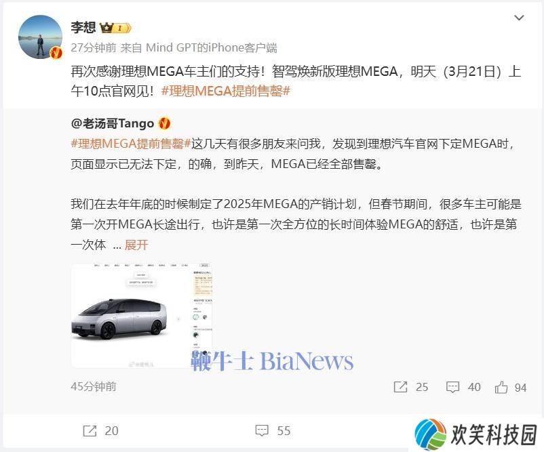The image size is (544, 452).
Task: Click the Mind GPT的iPhone客户端 source link
Action: pos(212,47)
